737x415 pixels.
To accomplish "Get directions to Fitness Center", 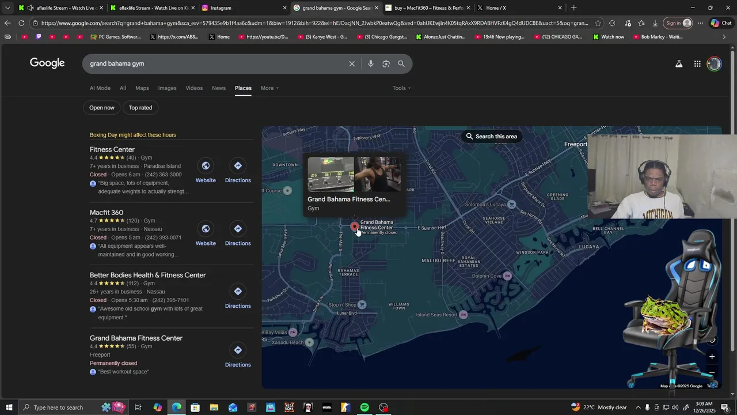I will tap(238, 166).
